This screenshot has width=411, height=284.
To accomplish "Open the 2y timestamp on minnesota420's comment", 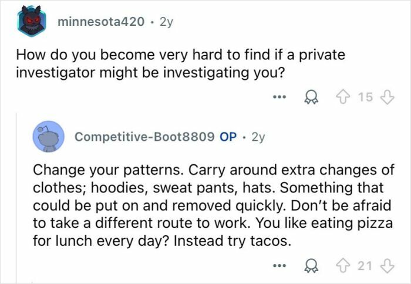I will [166, 22].
